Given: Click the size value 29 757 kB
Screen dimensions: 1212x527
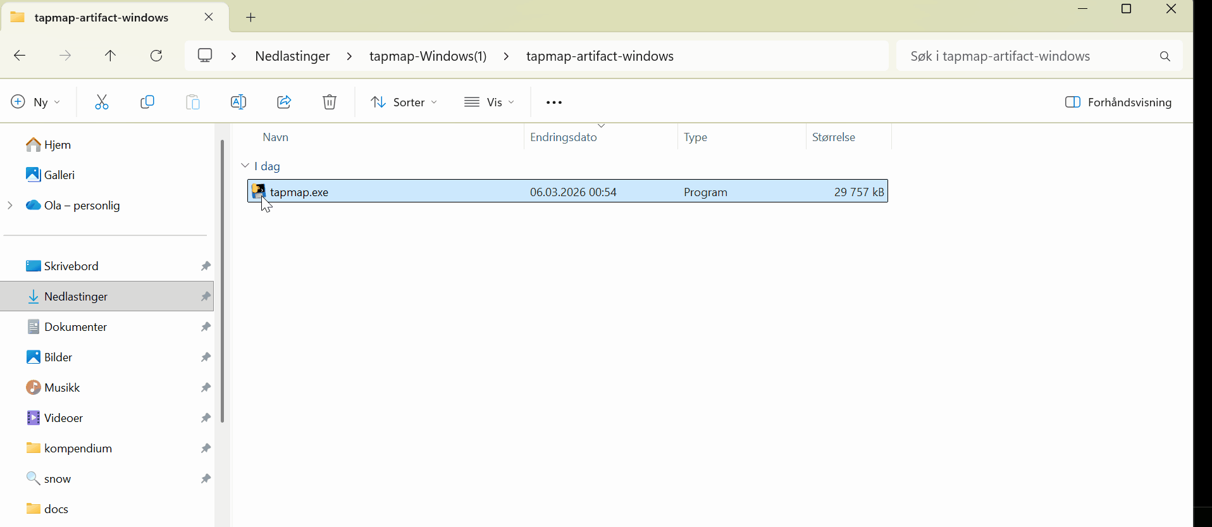Looking at the screenshot, I should (859, 192).
